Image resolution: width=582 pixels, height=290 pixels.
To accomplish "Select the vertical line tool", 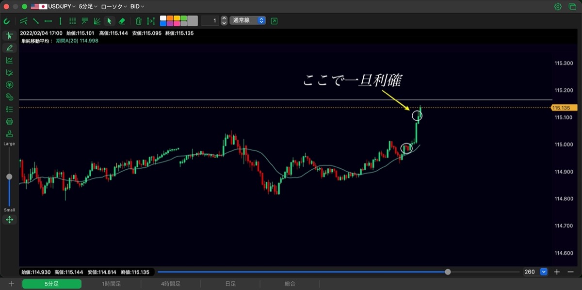I will [60, 21].
